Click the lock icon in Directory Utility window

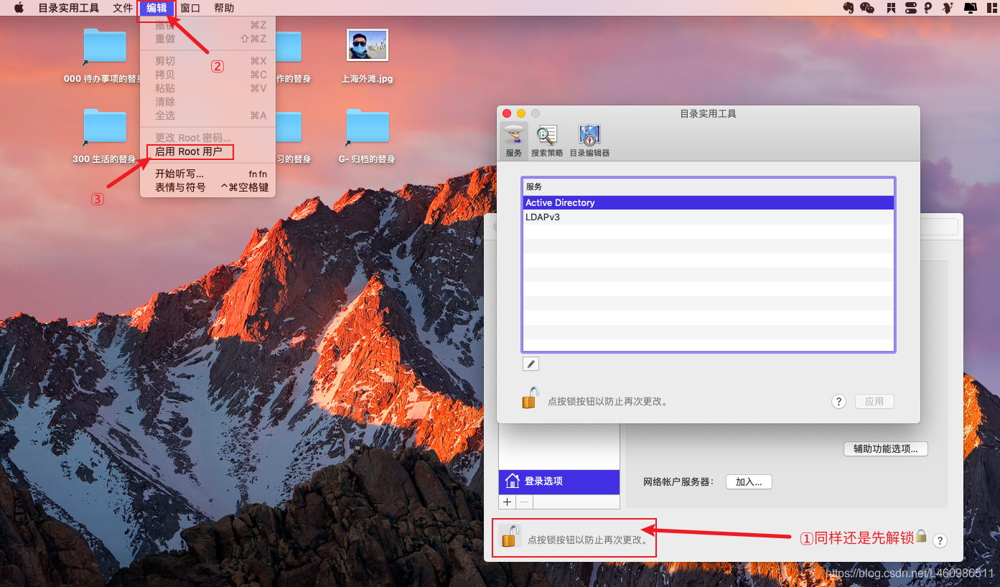pos(530,398)
